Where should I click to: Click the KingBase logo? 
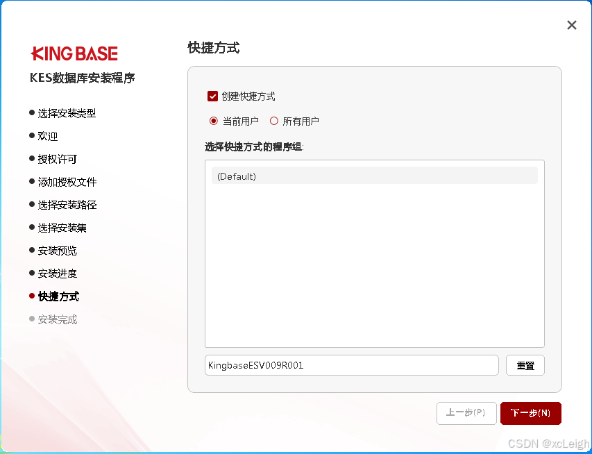(74, 53)
